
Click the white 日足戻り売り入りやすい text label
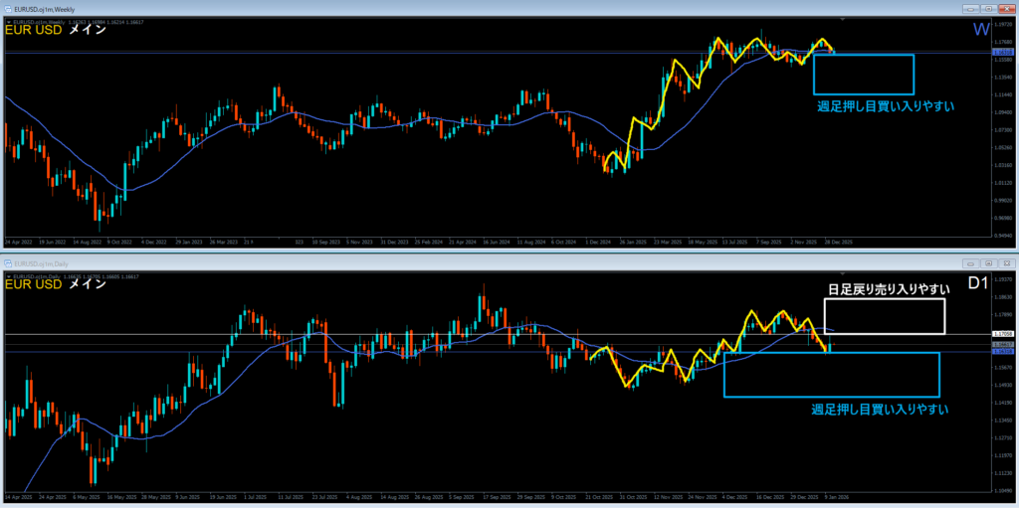(x=884, y=289)
